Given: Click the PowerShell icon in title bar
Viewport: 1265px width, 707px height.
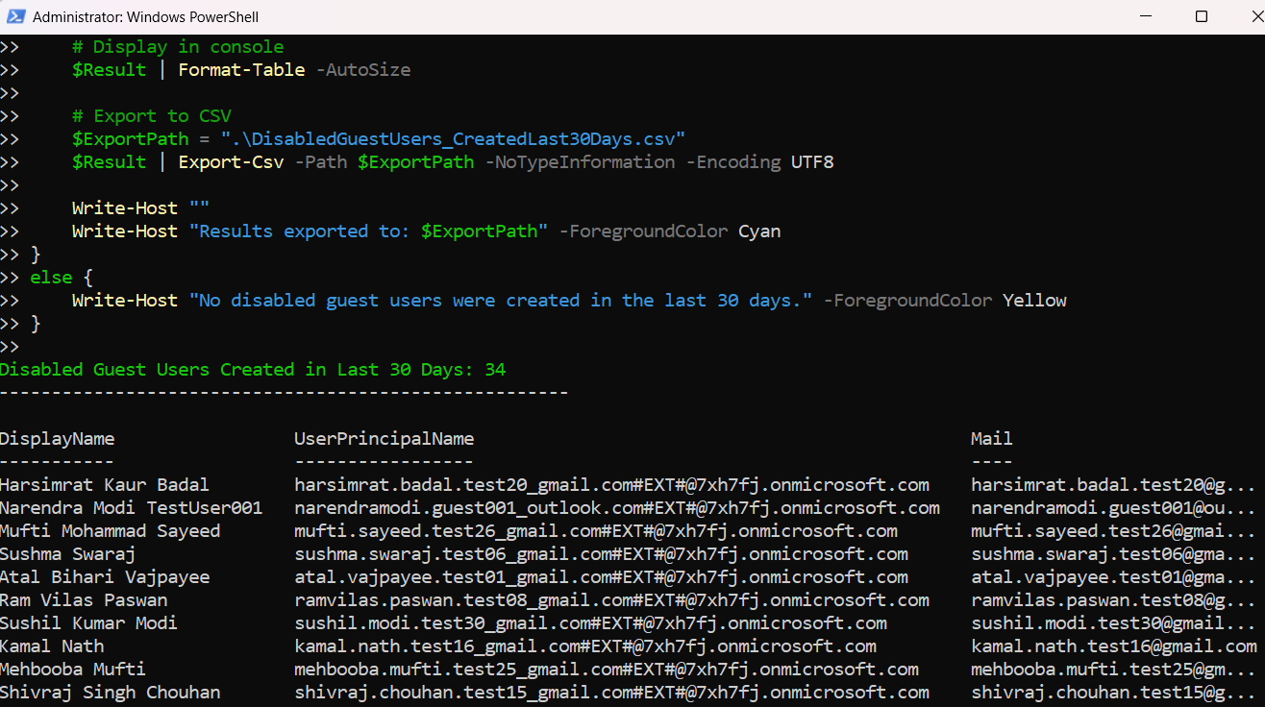Looking at the screenshot, I should click(15, 16).
